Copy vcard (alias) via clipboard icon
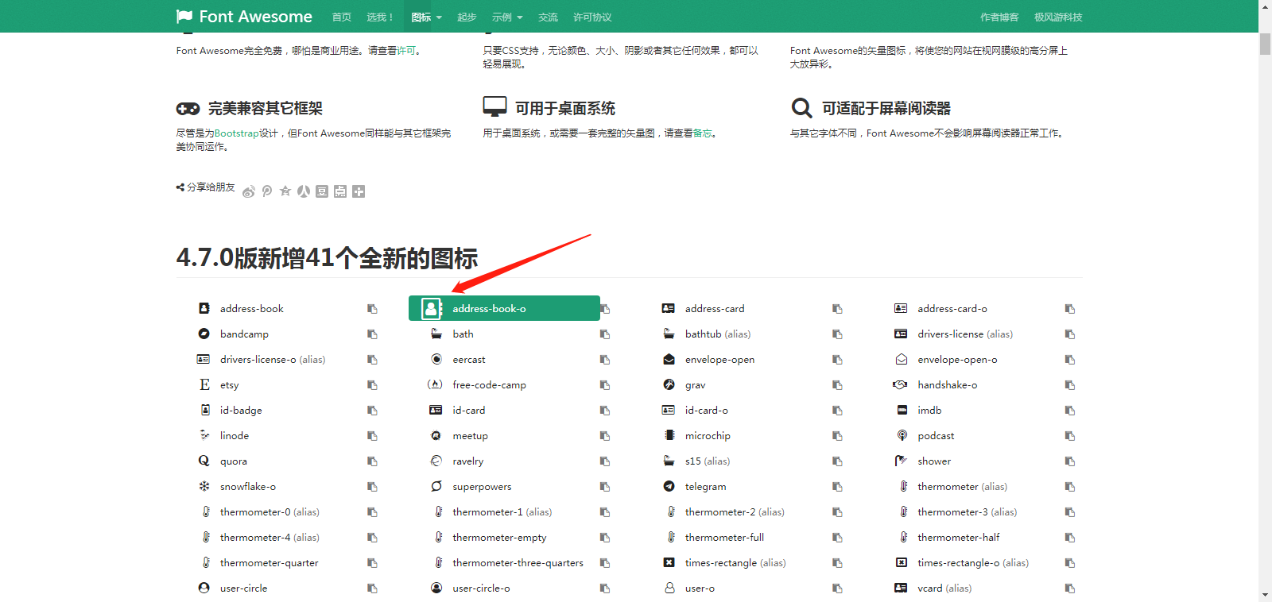This screenshot has height=602, width=1272. 1070,588
